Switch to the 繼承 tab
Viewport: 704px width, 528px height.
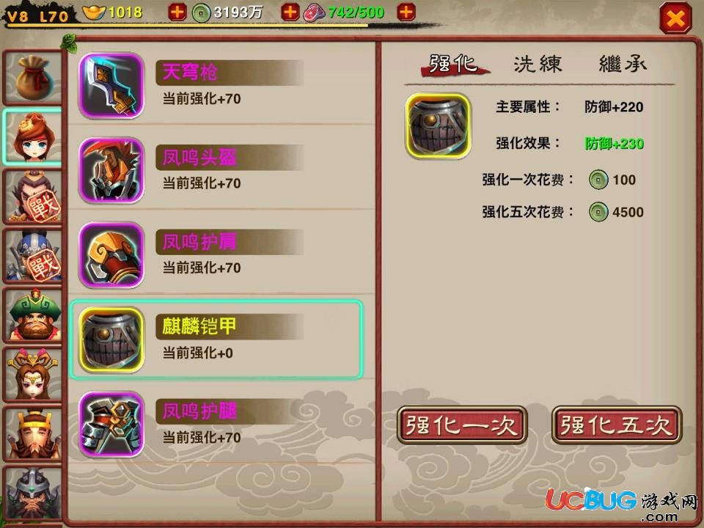coord(623,65)
